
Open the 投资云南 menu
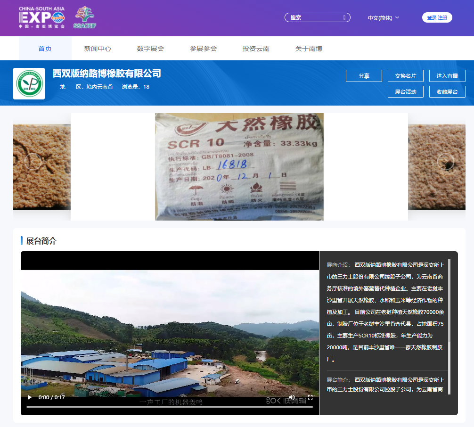tap(256, 49)
